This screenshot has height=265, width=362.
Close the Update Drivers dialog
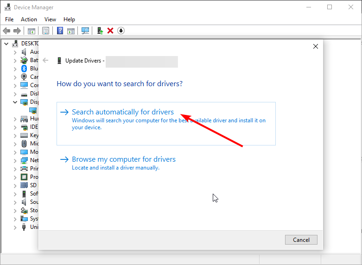(316, 46)
